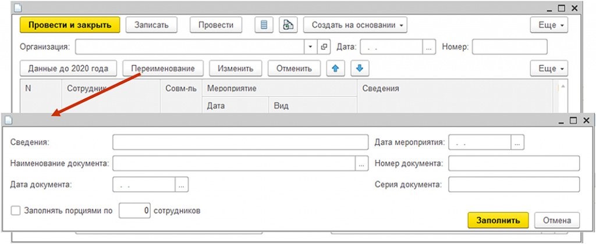Image resolution: width=596 pixels, height=244 pixels.
Task: Open the Организация dropdown list
Action: click(310, 46)
